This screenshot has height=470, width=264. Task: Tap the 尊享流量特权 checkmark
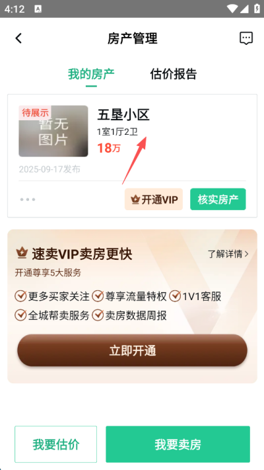(98, 296)
